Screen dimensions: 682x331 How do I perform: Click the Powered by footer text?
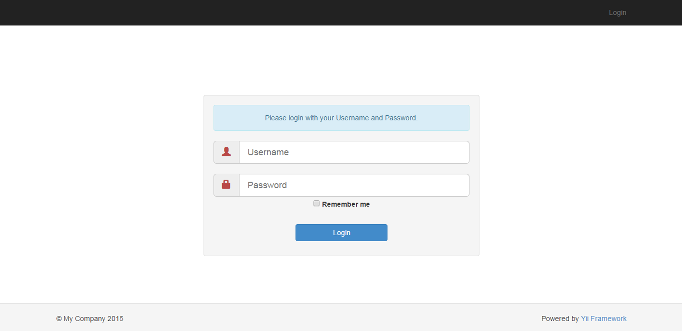(560, 319)
